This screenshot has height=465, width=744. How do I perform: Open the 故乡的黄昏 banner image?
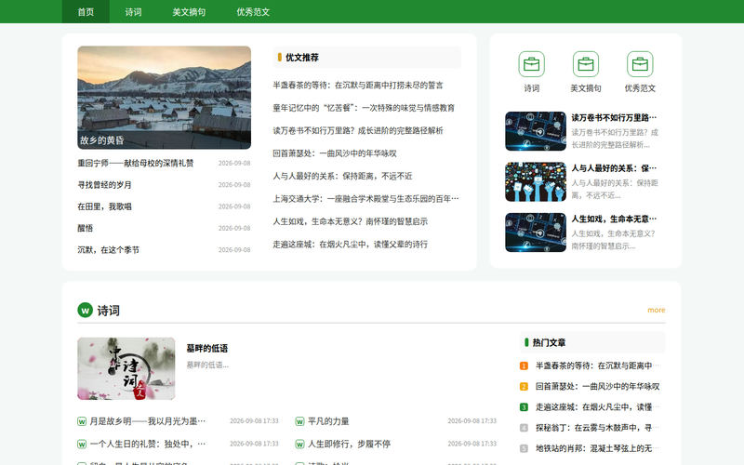(165, 98)
